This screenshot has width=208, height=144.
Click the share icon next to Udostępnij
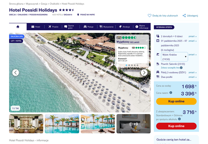click(184, 16)
